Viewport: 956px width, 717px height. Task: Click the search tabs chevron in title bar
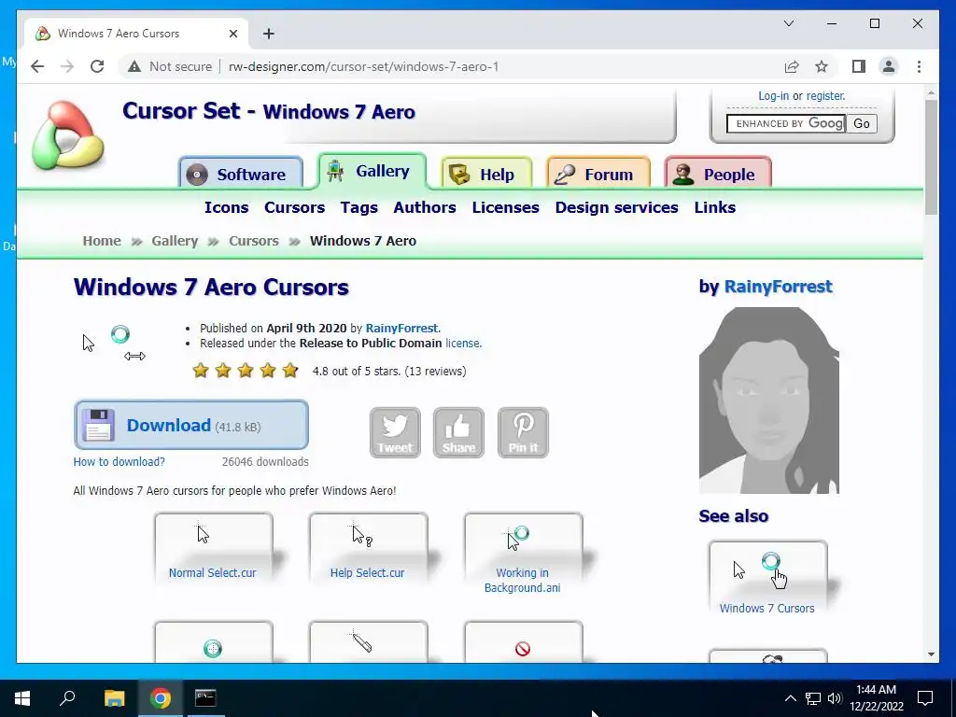788,23
